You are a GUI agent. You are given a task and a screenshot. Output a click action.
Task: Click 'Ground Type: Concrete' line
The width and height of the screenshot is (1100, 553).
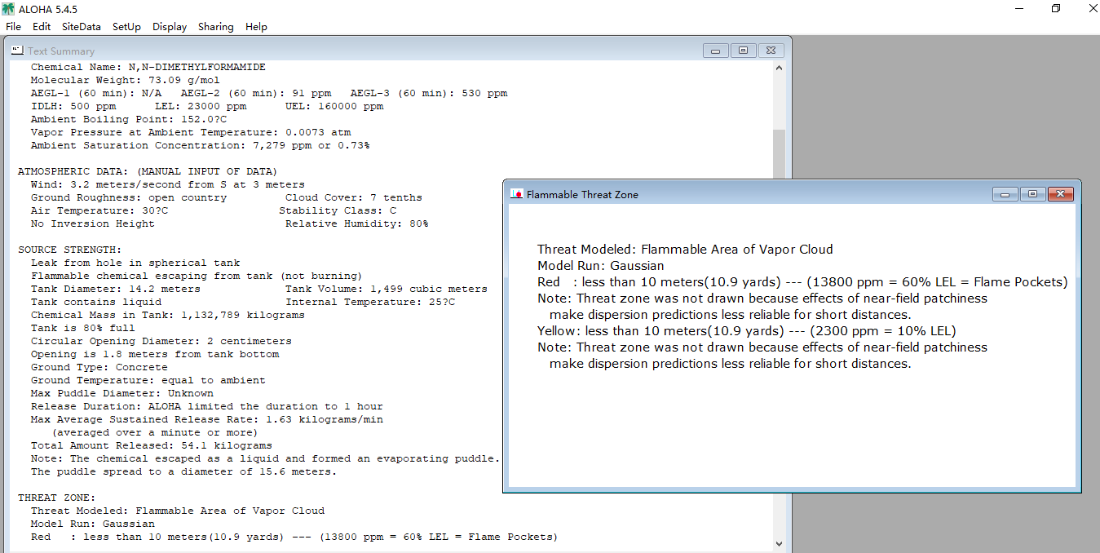coord(99,367)
